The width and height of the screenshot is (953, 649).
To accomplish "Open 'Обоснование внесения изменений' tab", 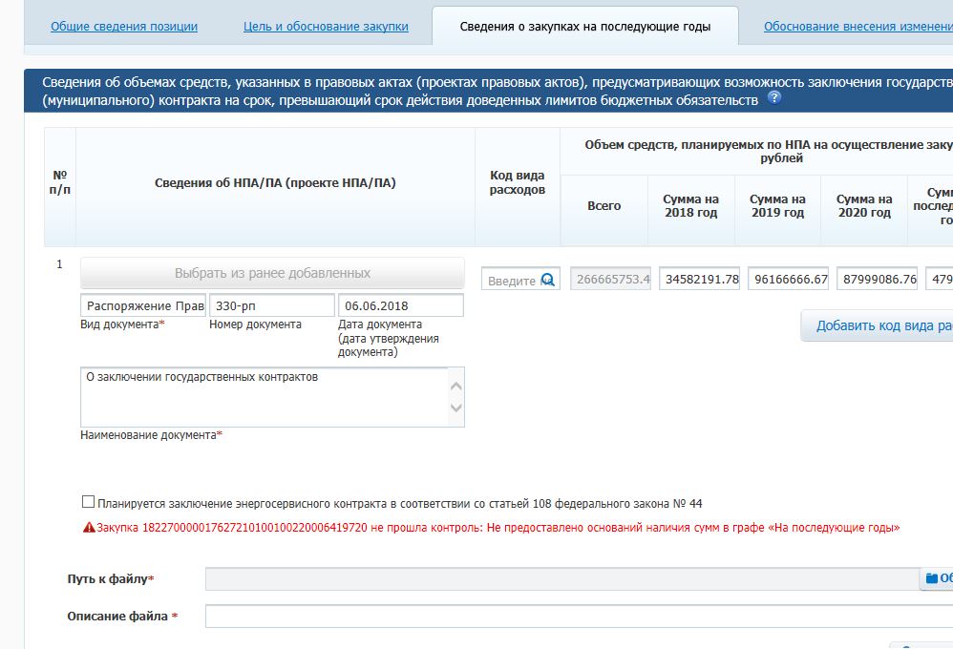I will (x=858, y=27).
